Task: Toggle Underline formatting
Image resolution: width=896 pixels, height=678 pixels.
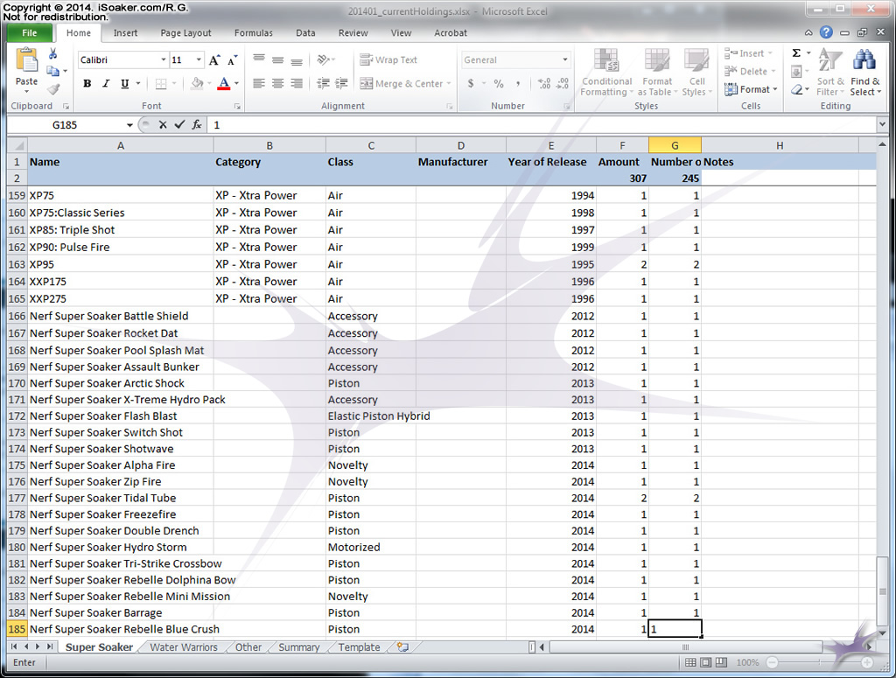Action: [x=124, y=83]
